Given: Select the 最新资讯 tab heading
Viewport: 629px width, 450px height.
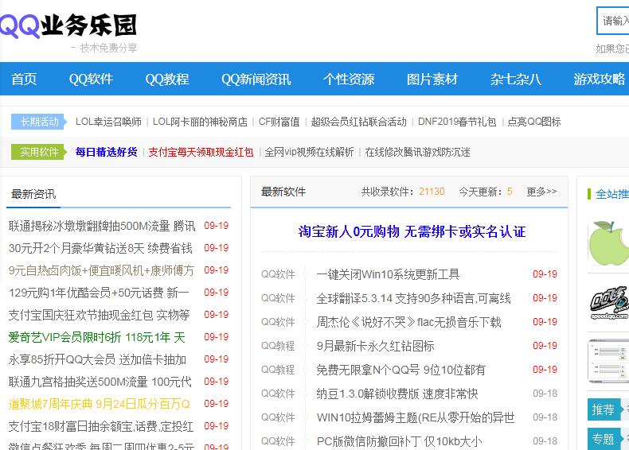Looking at the screenshot, I should [x=33, y=194].
